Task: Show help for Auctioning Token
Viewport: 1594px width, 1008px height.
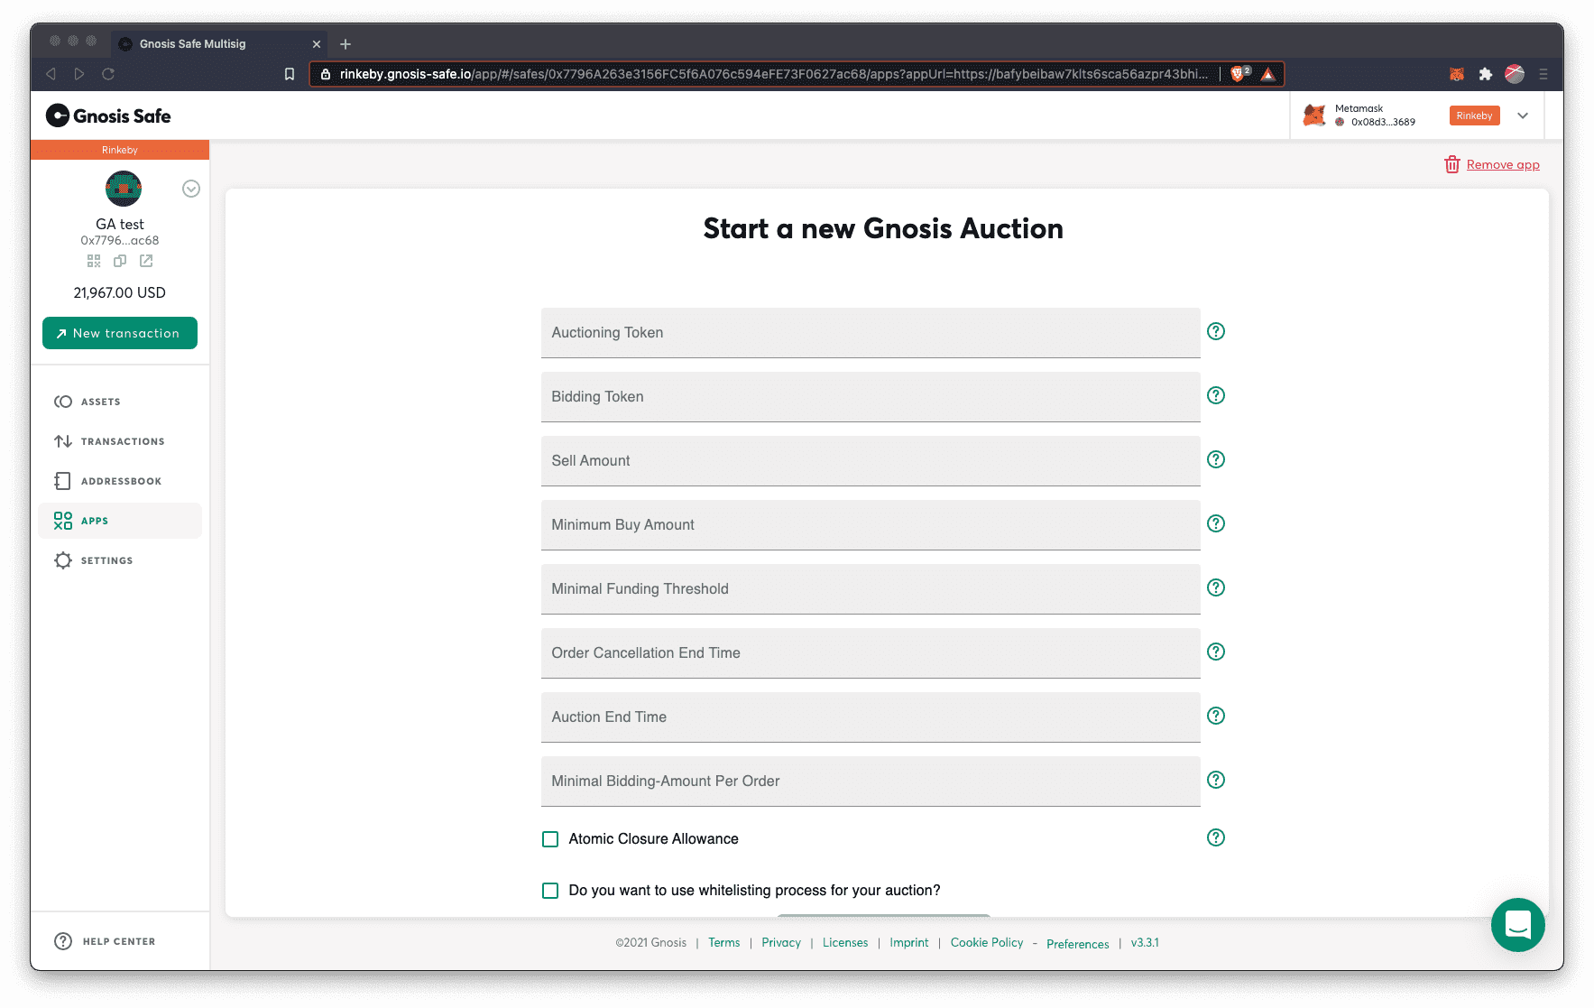Action: 1216,331
